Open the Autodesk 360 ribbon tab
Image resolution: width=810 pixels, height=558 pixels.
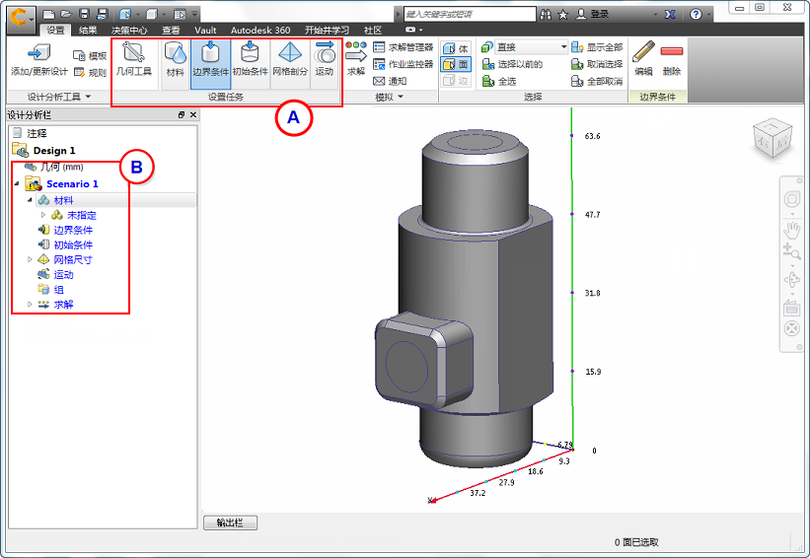(260, 31)
